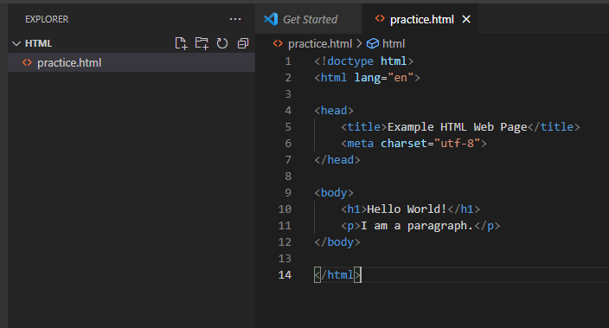
Task: Click line number 4 in the gutter
Action: [288, 111]
